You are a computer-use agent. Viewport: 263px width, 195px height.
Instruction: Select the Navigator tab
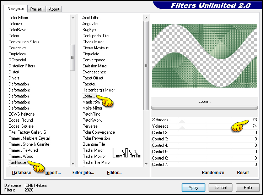16,9
